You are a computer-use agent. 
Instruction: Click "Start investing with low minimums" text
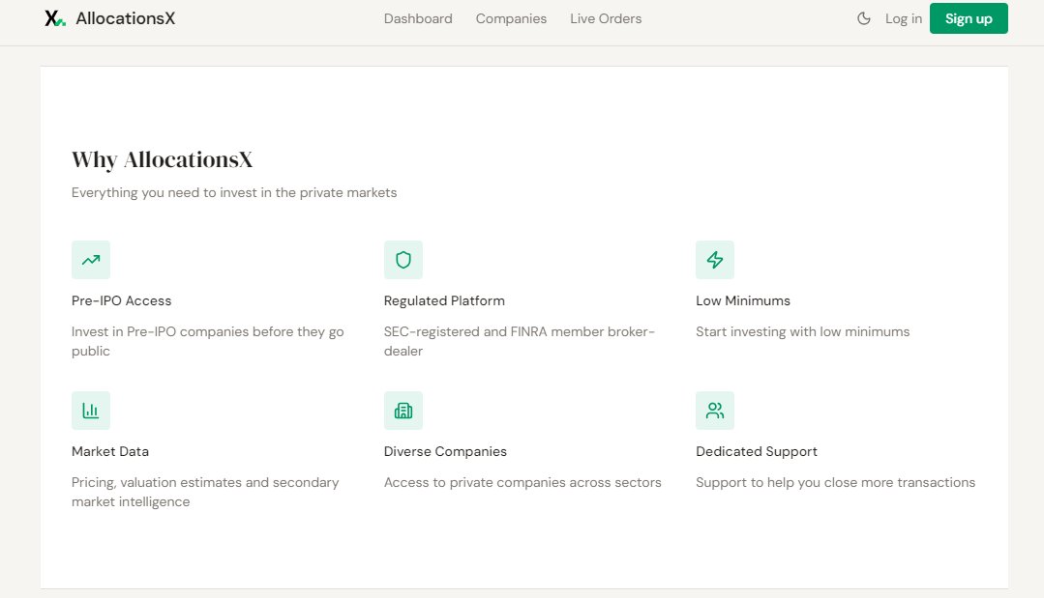pyautogui.click(x=802, y=331)
